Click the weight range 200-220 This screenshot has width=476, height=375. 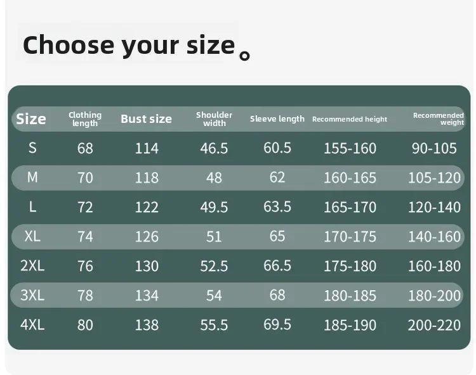(434, 325)
